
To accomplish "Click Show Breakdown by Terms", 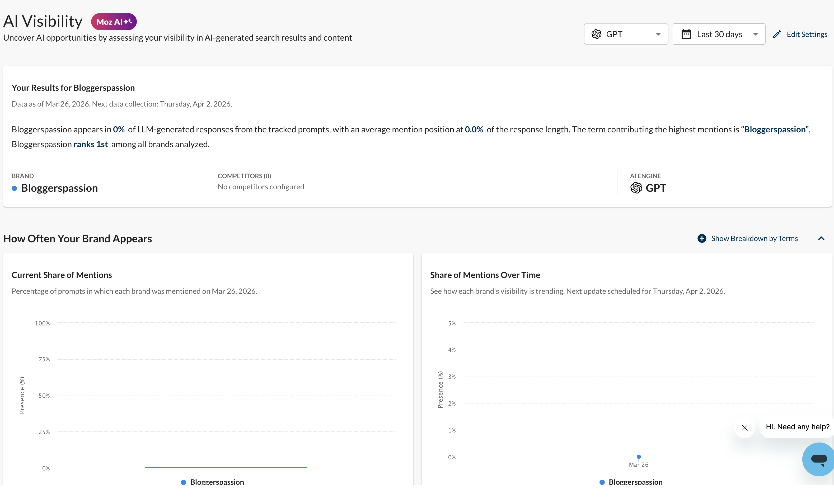I will point(755,239).
